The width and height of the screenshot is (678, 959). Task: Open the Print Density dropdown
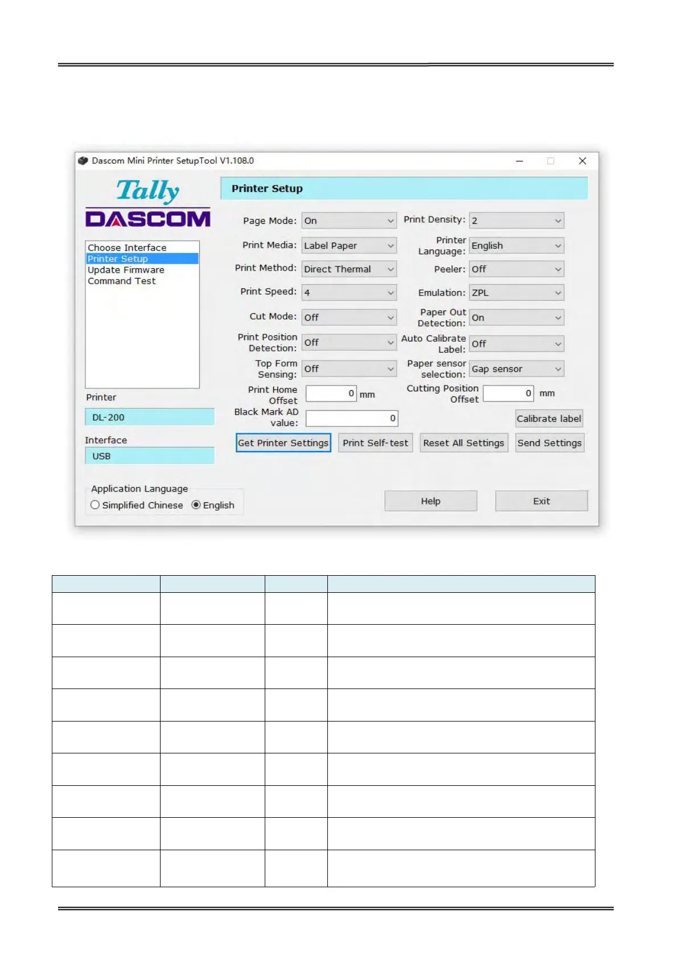[x=517, y=221]
